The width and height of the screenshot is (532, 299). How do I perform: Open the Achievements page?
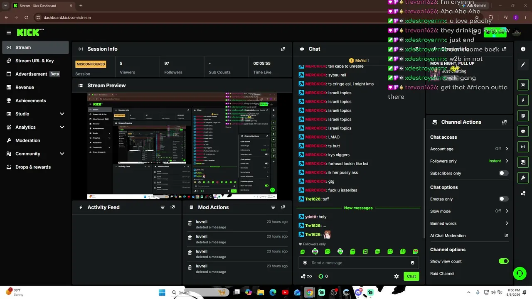click(35, 100)
